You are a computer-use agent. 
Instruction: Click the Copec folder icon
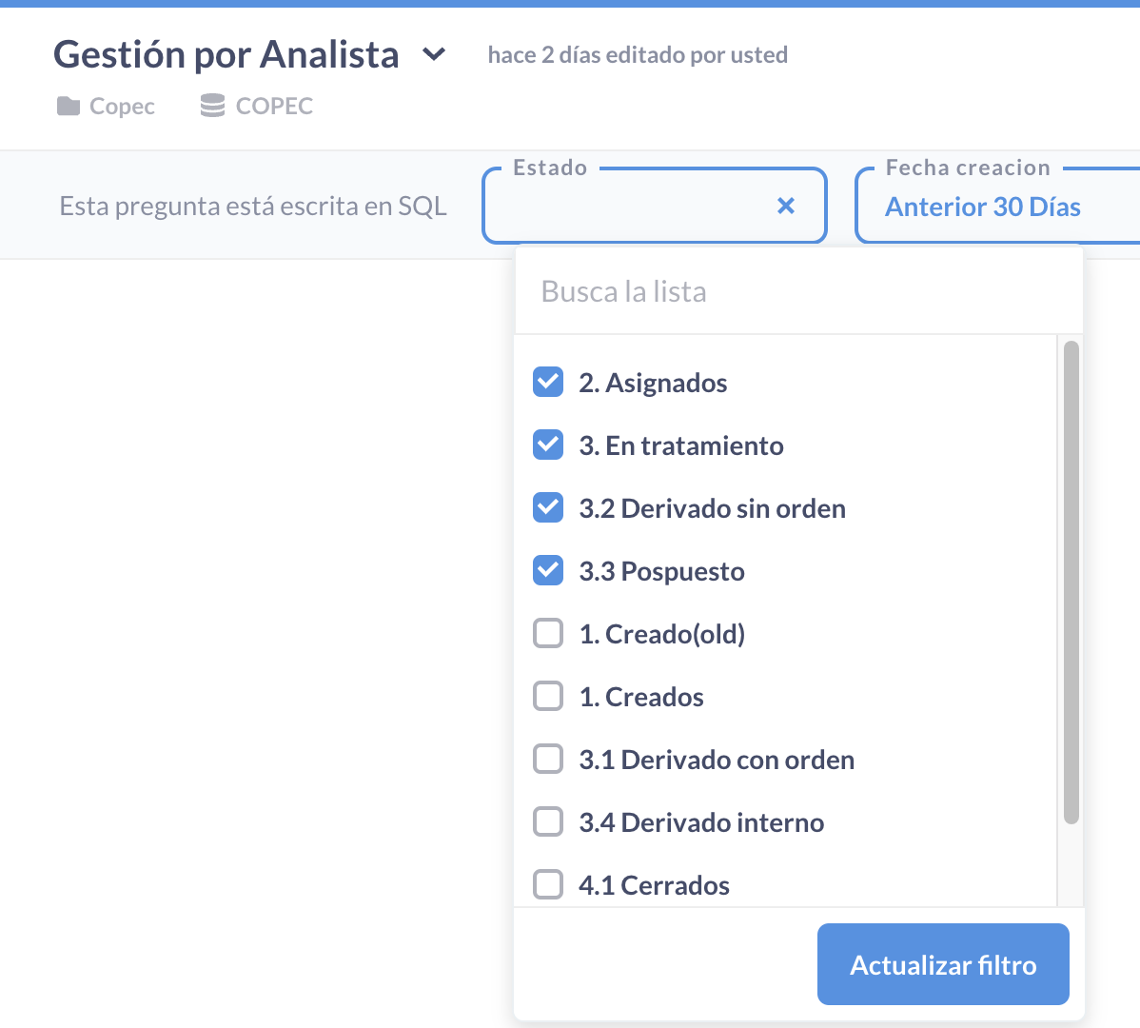click(x=69, y=106)
